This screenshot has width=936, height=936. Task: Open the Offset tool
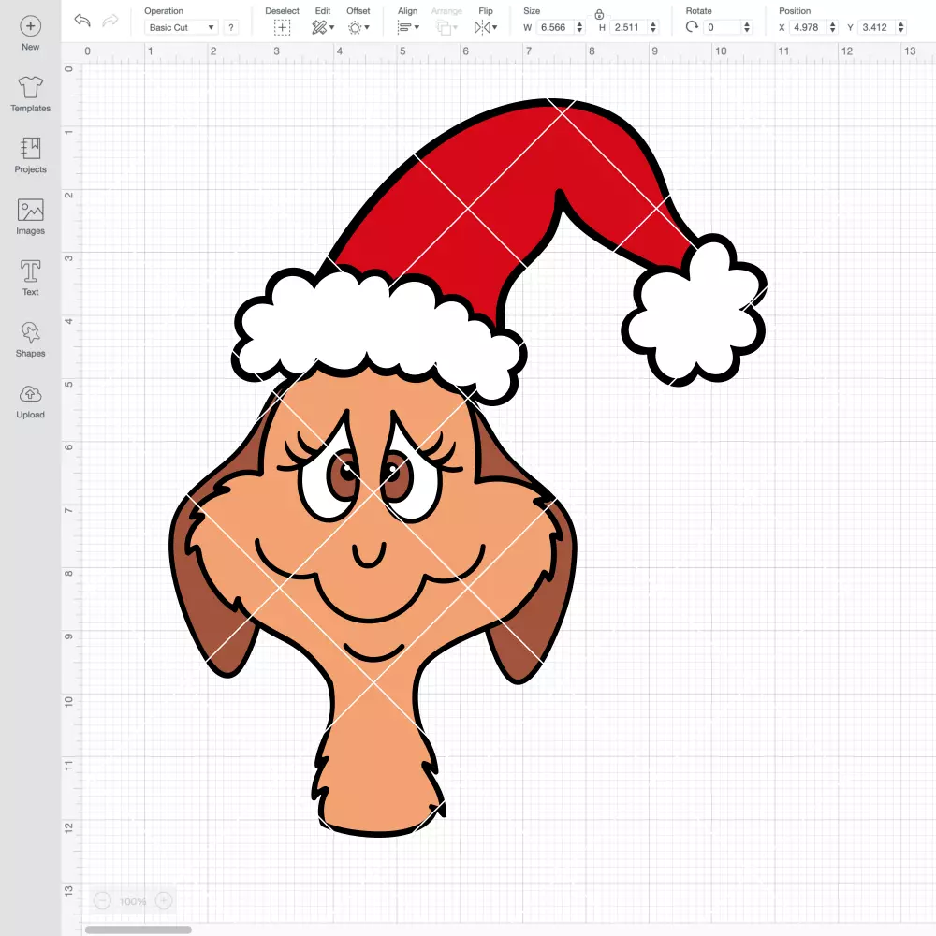click(x=358, y=27)
